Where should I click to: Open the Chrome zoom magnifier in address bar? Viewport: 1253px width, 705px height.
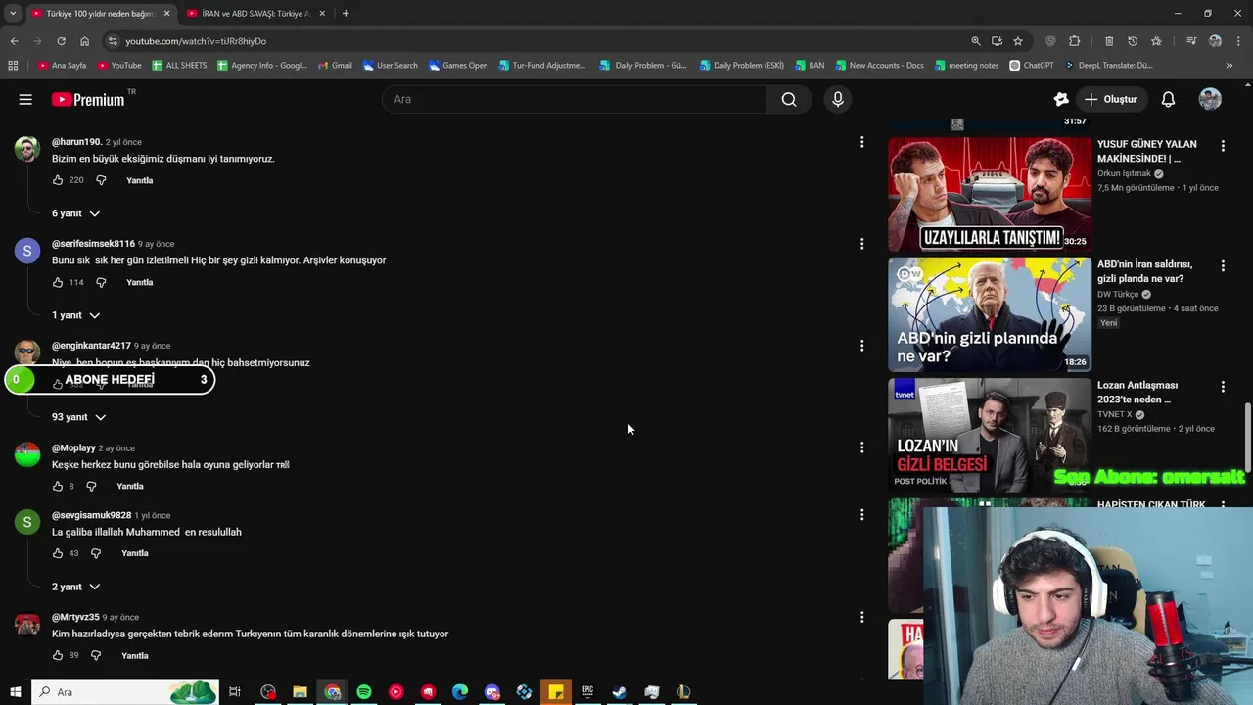[x=975, y=41]
